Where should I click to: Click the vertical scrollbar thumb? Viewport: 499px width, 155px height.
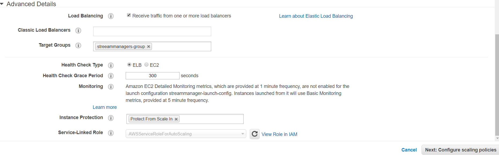point(497,84)
